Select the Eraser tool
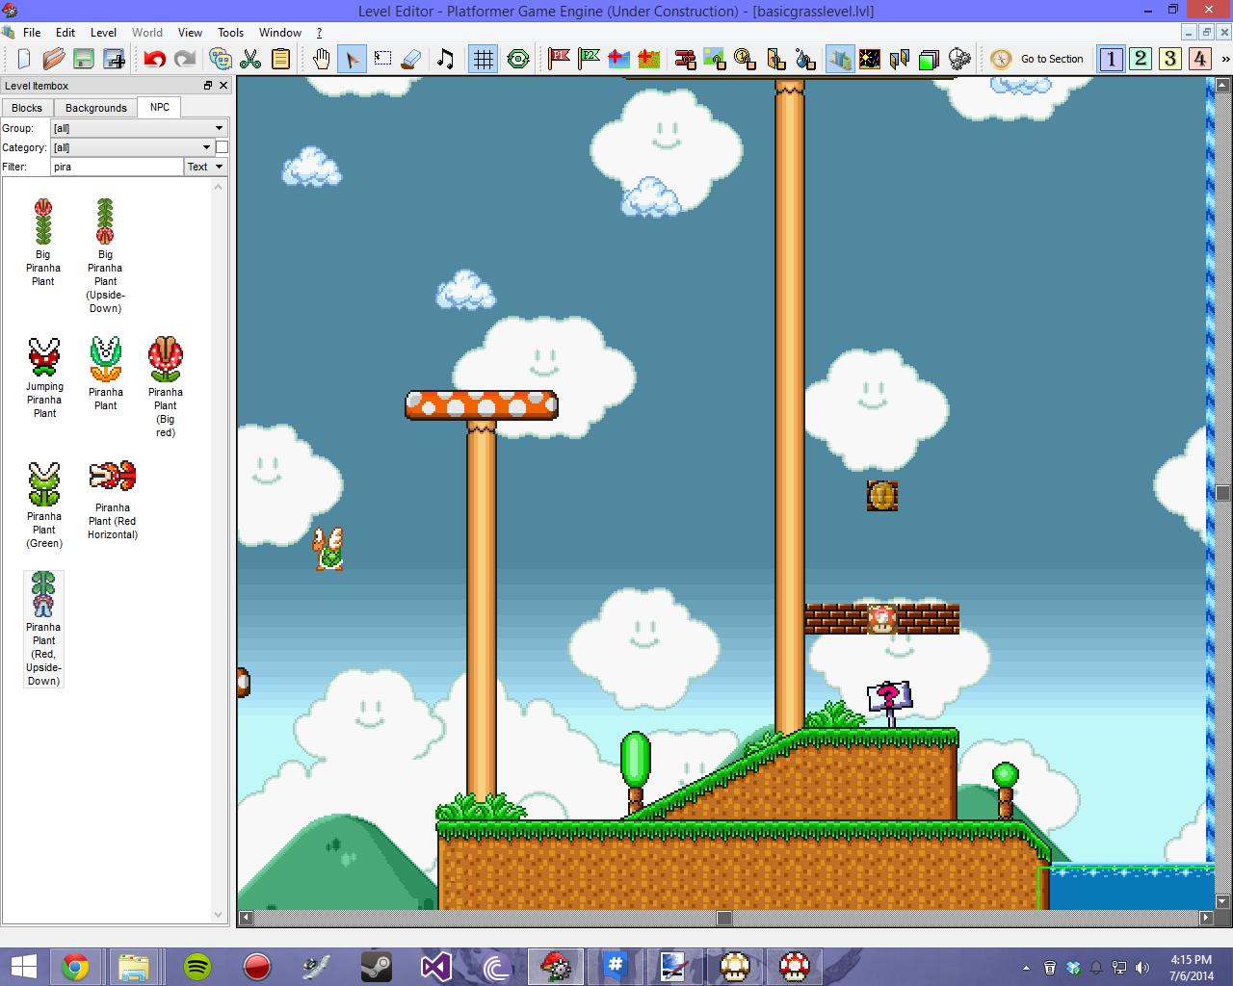1233x986 pixels. click(x=411, y=59)
